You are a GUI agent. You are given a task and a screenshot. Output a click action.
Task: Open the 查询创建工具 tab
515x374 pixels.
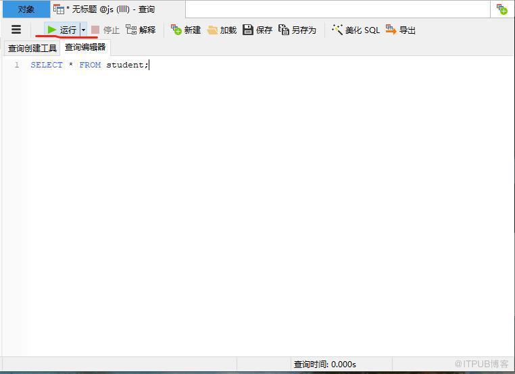[32, 48]
